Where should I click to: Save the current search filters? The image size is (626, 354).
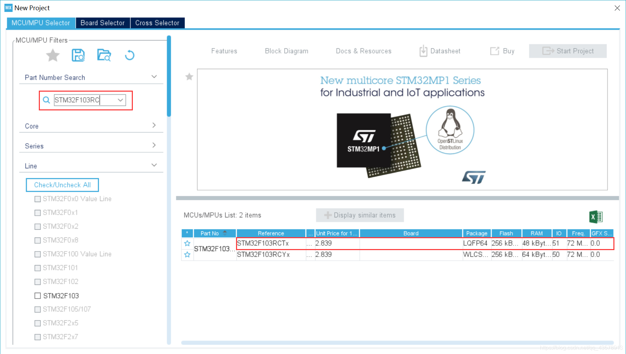78,55
